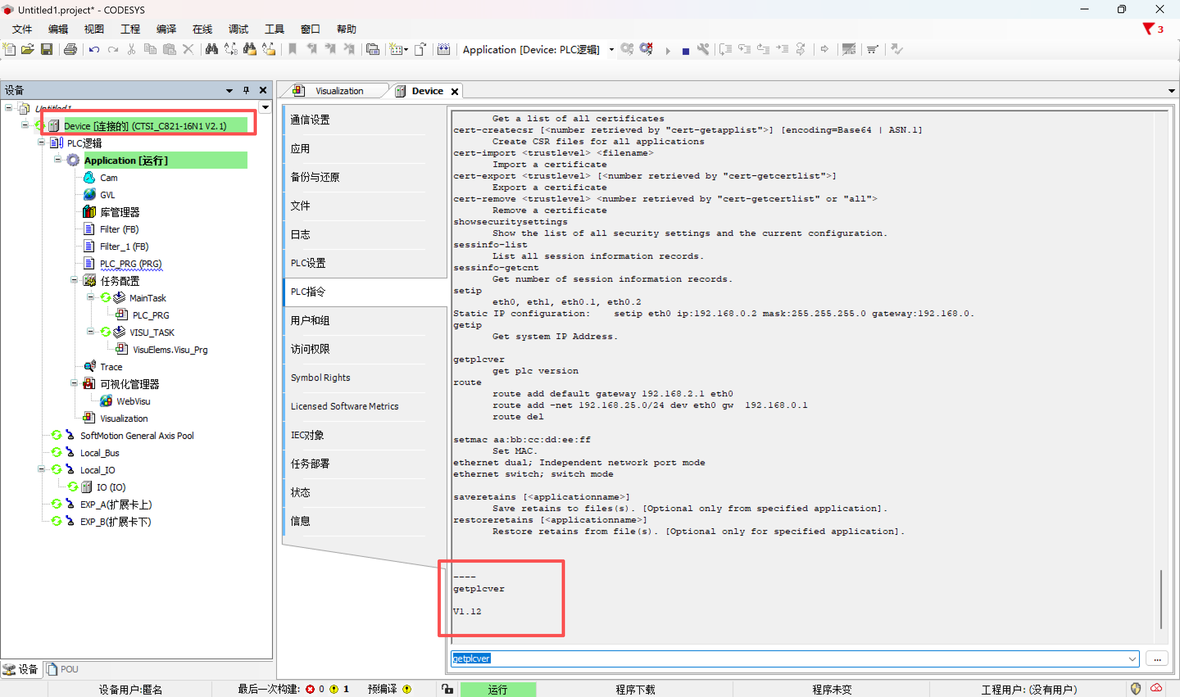The image size is (1180, 697).
Task: Click the console output vertical scrollbar
Action: coord(1161,599)
